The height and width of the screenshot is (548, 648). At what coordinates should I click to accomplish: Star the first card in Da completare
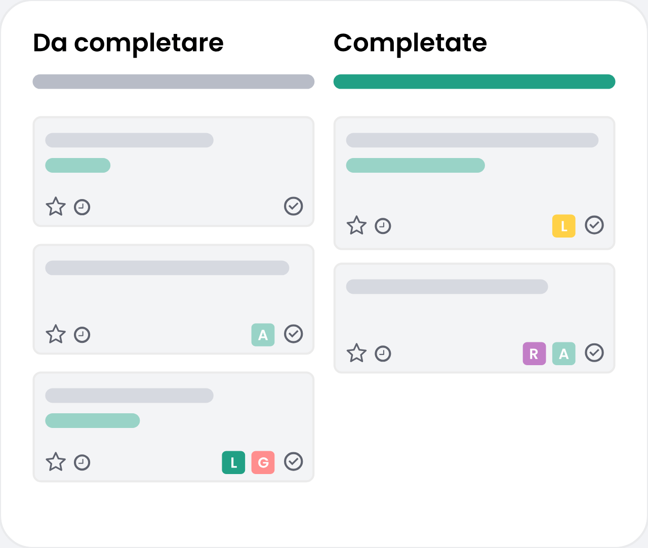pyautogui.click(x=56, y=207)
